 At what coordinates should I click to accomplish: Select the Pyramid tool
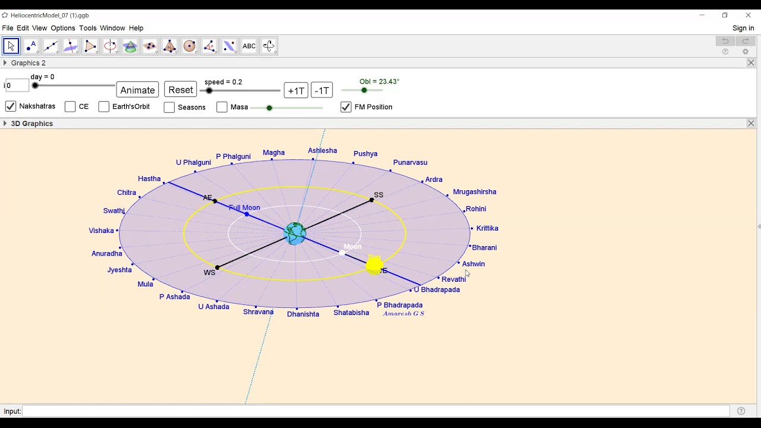(169, 46)
